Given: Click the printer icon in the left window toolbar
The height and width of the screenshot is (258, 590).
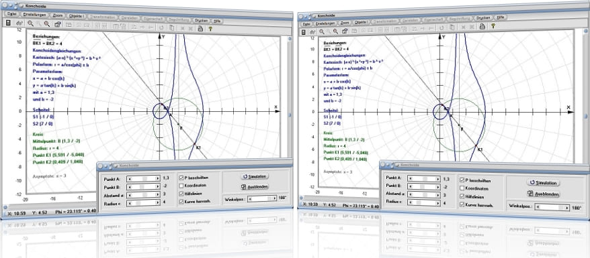Looking at the screenshot, I should pos(200,28).
